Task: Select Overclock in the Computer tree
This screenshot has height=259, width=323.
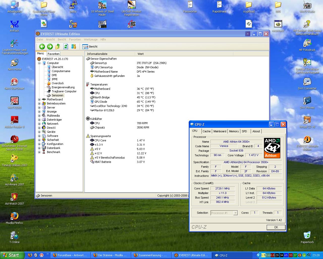Action: (58, 83)
